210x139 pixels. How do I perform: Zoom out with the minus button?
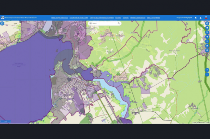pyautogui.click(x=207, y=74)
